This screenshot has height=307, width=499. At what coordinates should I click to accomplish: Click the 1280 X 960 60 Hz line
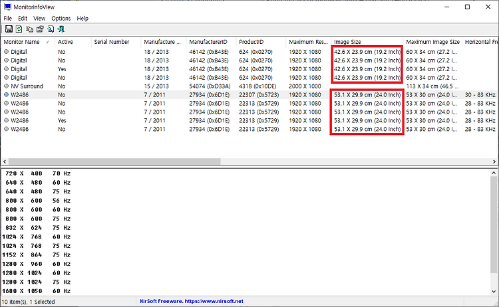[37, 264]
